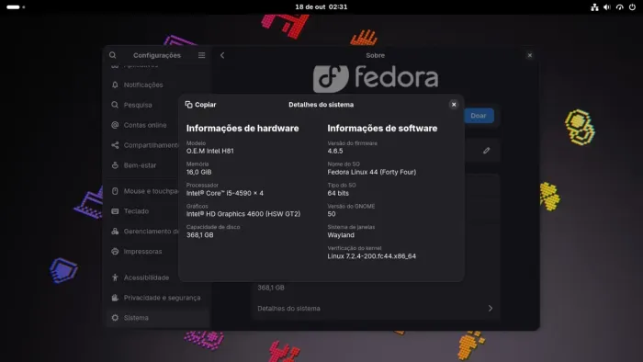The width and height of the screenshot is (643, 362).
Task: Select Sistema in the sidebar
Action: pos(158,318)
